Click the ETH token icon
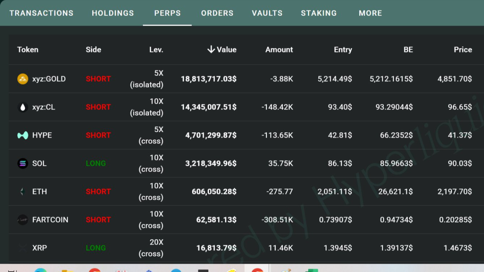This screenshot has width=484, height=272. coord(23,192)
